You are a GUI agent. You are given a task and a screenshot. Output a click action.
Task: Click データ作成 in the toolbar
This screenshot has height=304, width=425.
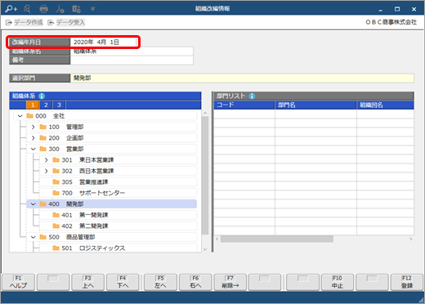point(25,22)
